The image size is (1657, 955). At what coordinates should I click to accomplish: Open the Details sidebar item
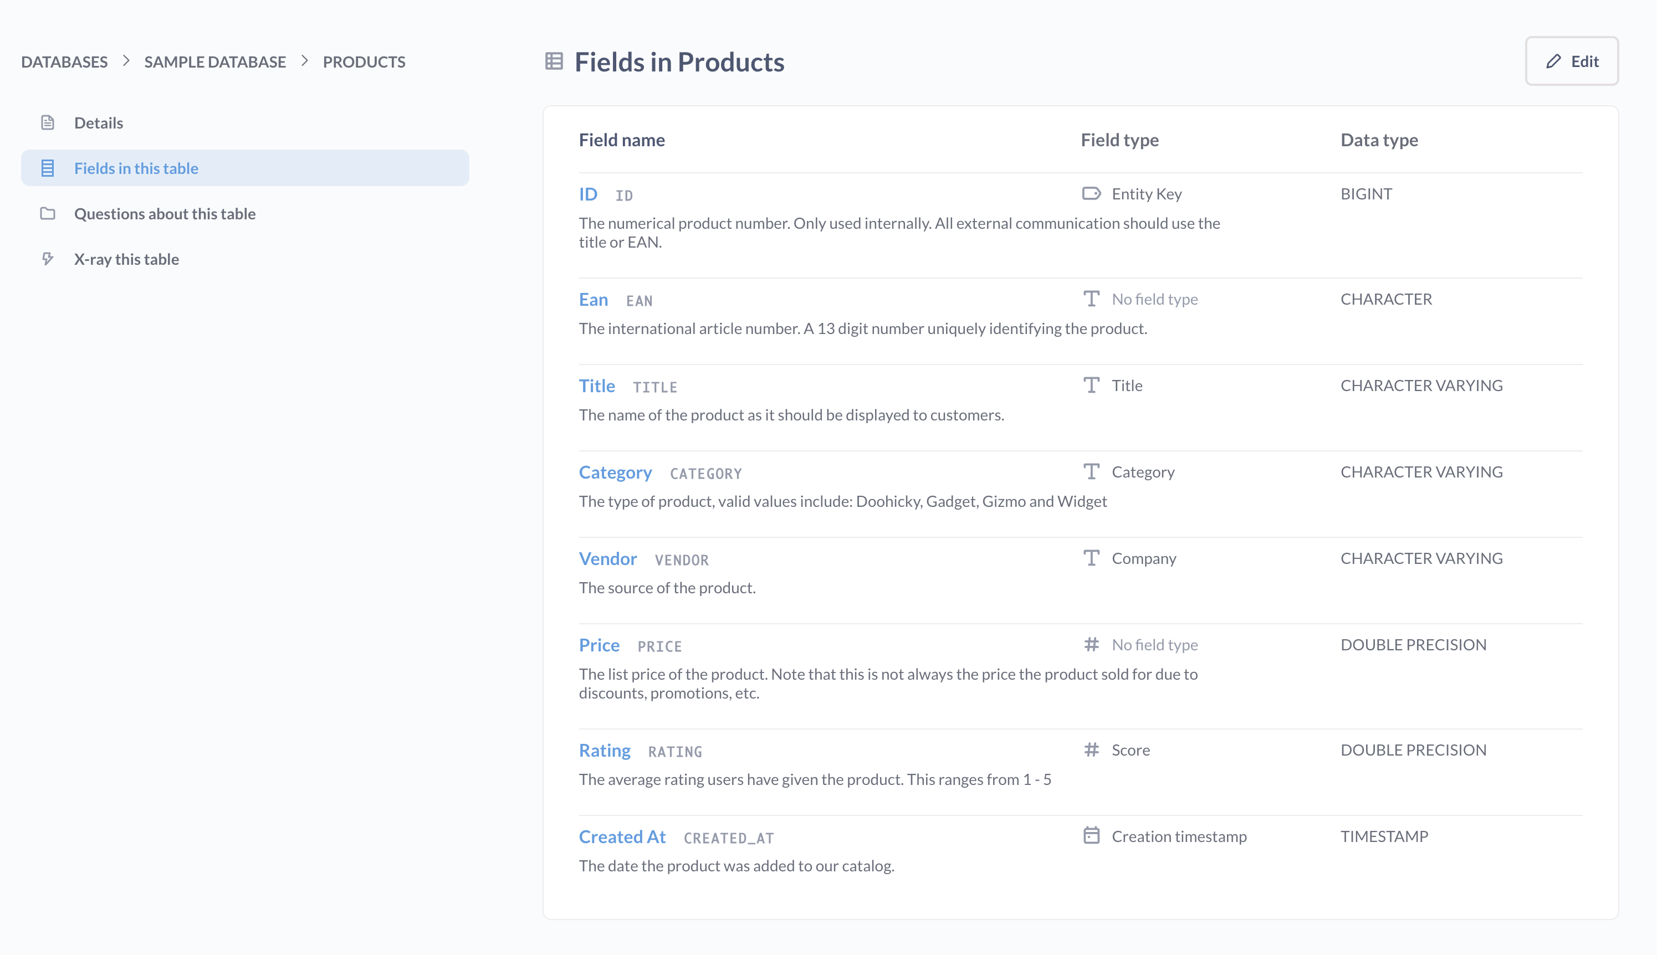click(99, 122)
